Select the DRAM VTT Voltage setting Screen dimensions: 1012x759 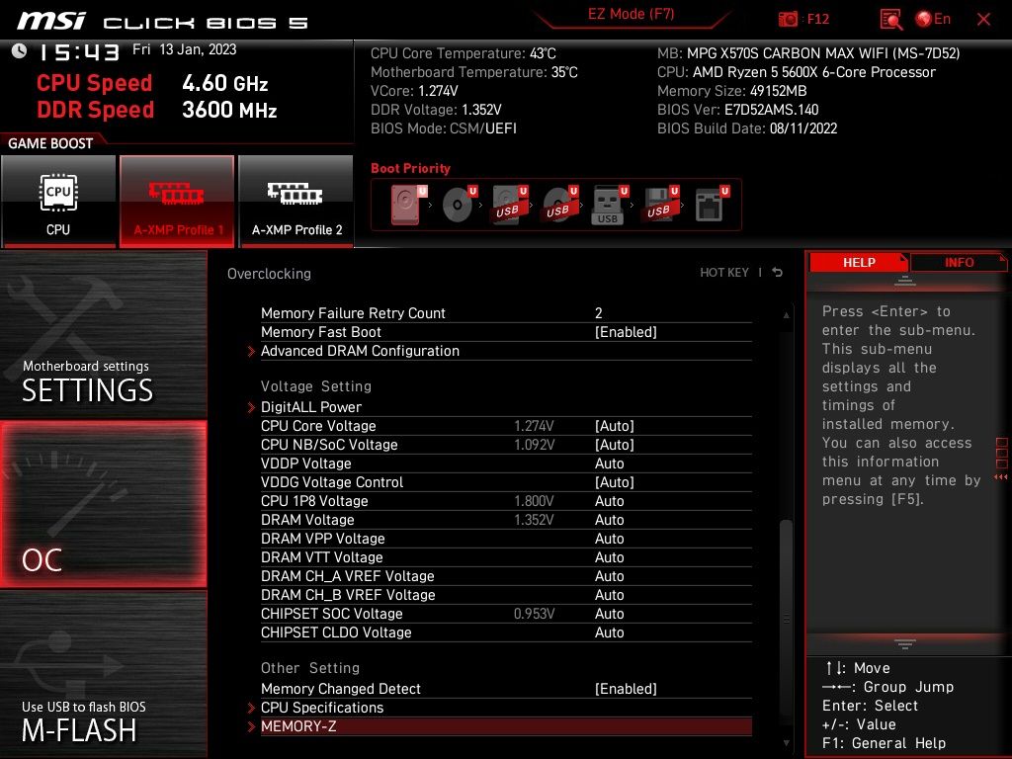[x=506, y=557]
